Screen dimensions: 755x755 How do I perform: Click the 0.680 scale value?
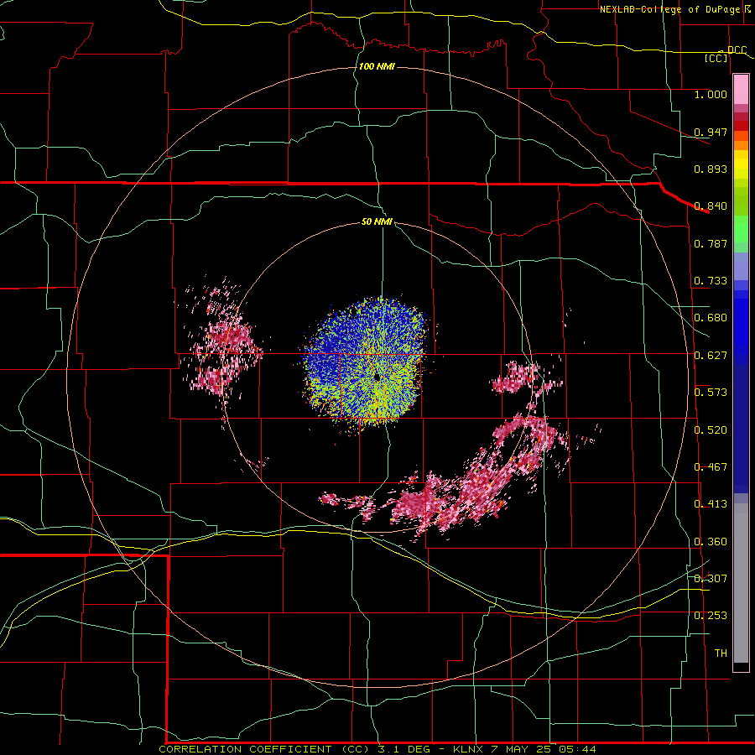pos(711,318)
